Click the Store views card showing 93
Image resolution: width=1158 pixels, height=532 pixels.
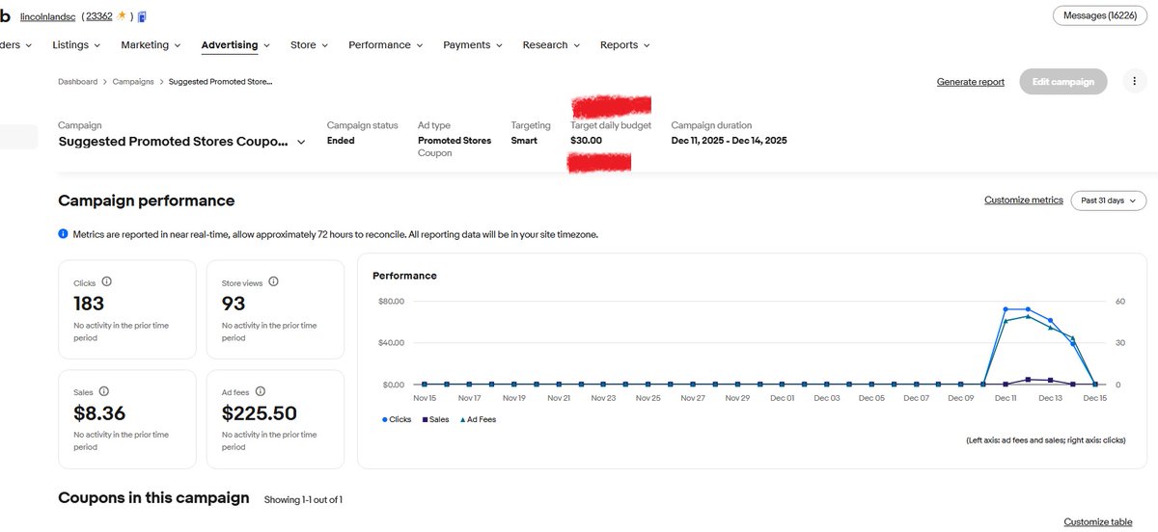(276, 309)
